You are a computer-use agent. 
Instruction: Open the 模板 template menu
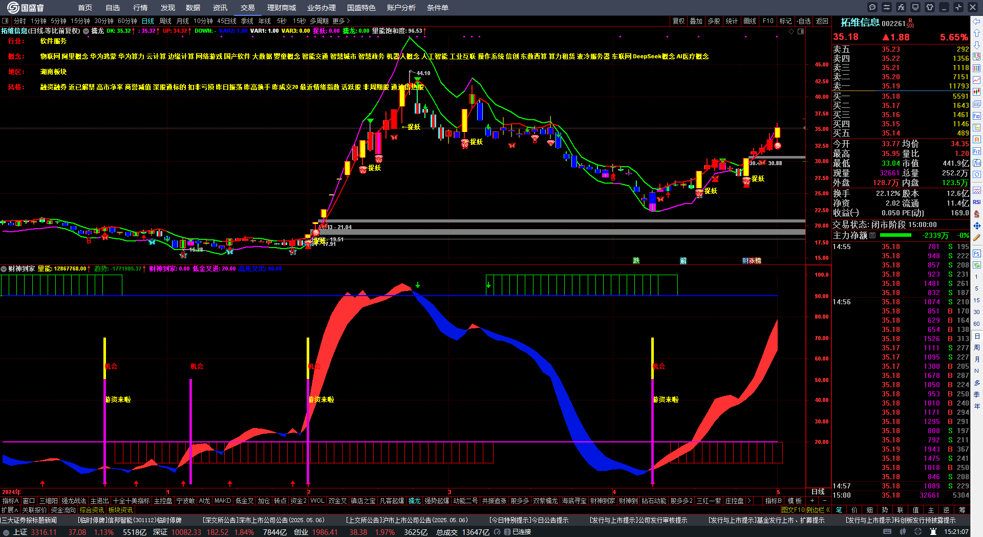[795, 501]
